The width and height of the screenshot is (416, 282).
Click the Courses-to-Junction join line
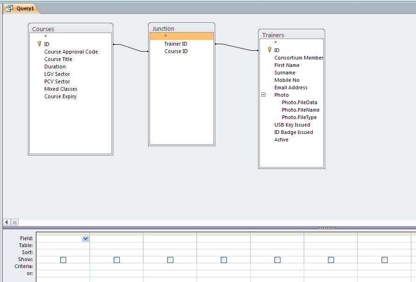pos(131,48)
